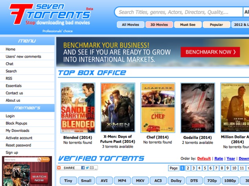249x186 pixels.
Task: Toggle the MKV filter
Action: point(140,181)
